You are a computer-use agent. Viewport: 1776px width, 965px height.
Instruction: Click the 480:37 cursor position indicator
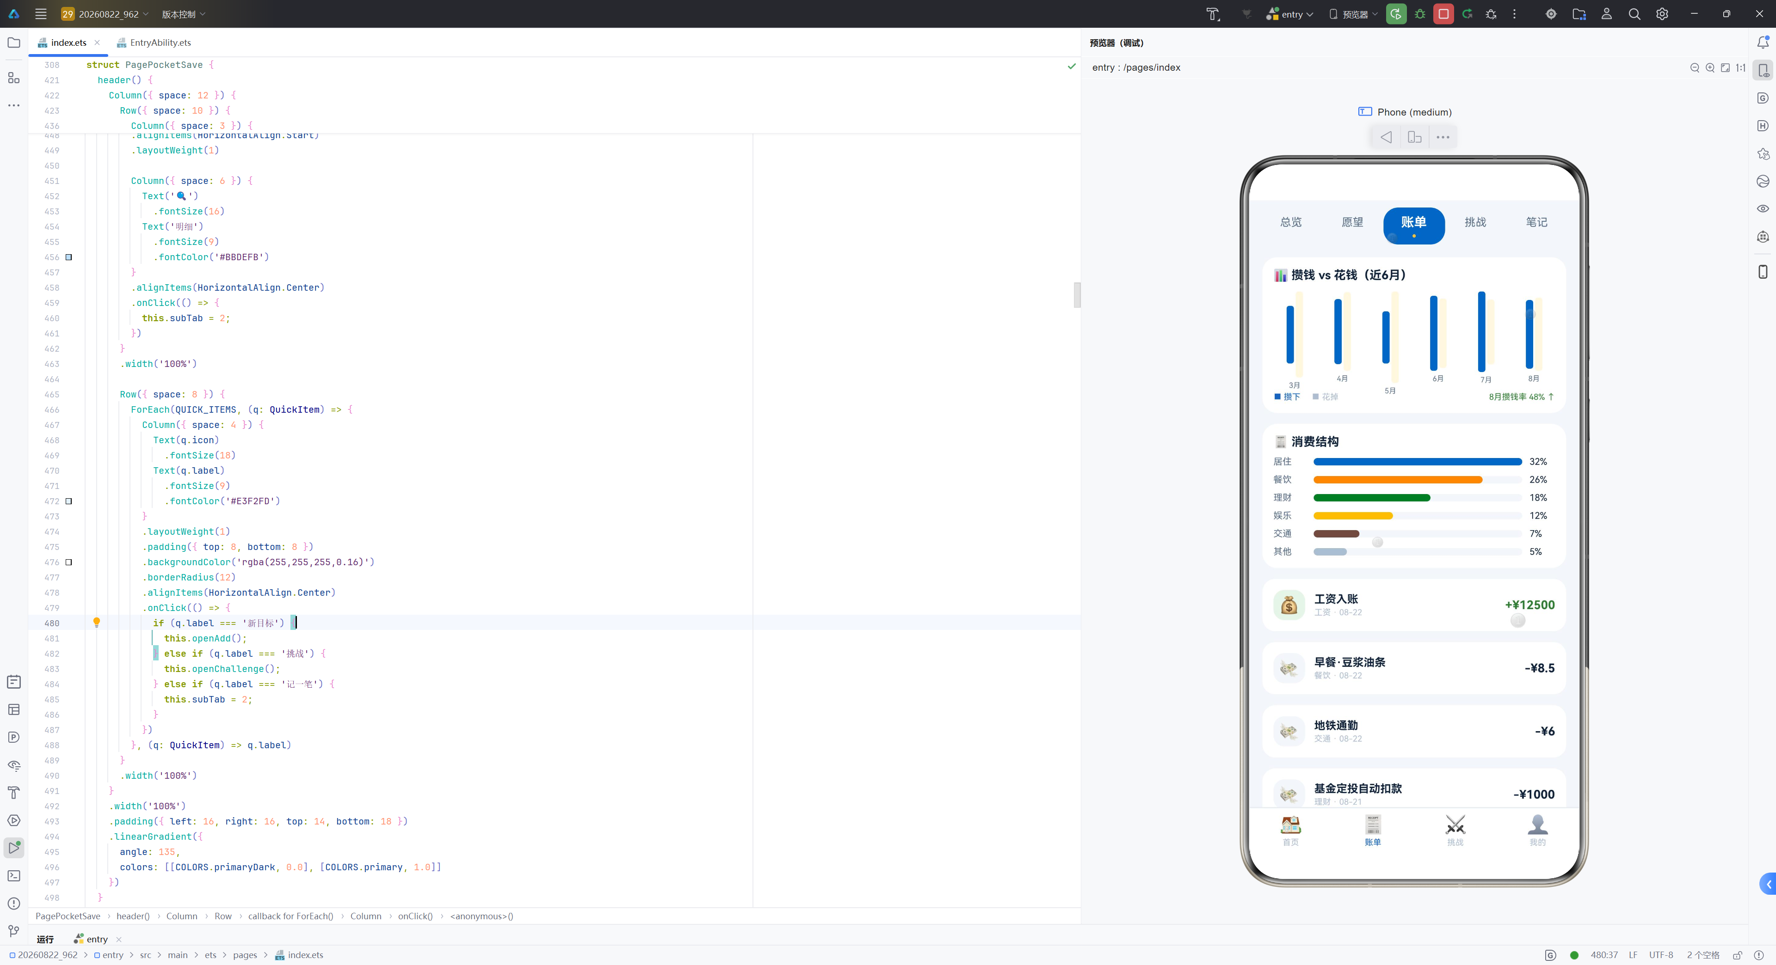point(1603,955)
